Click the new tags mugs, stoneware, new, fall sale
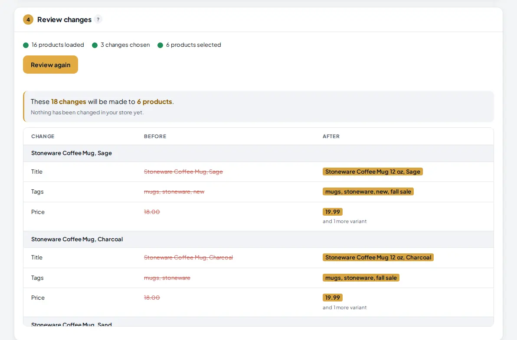This screenshot has width=517, height=340. (368, 191)
